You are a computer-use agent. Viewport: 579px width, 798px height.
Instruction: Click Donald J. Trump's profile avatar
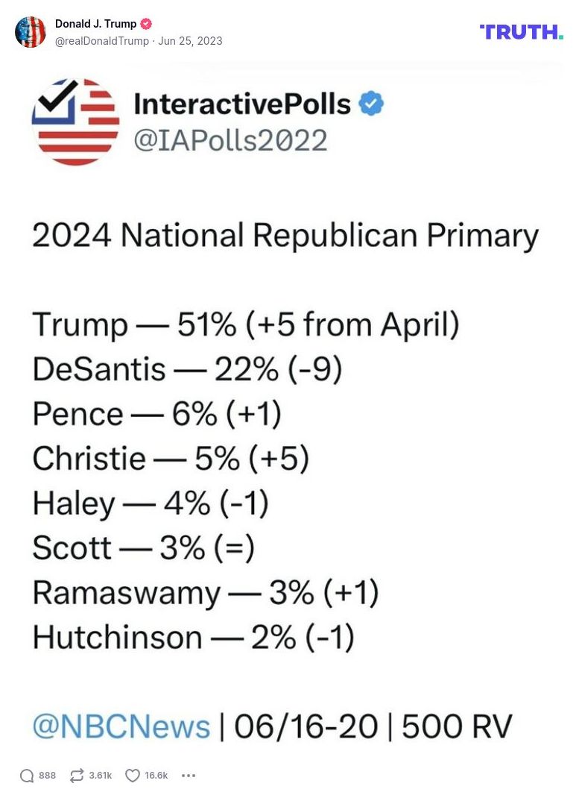click(31, 33)
